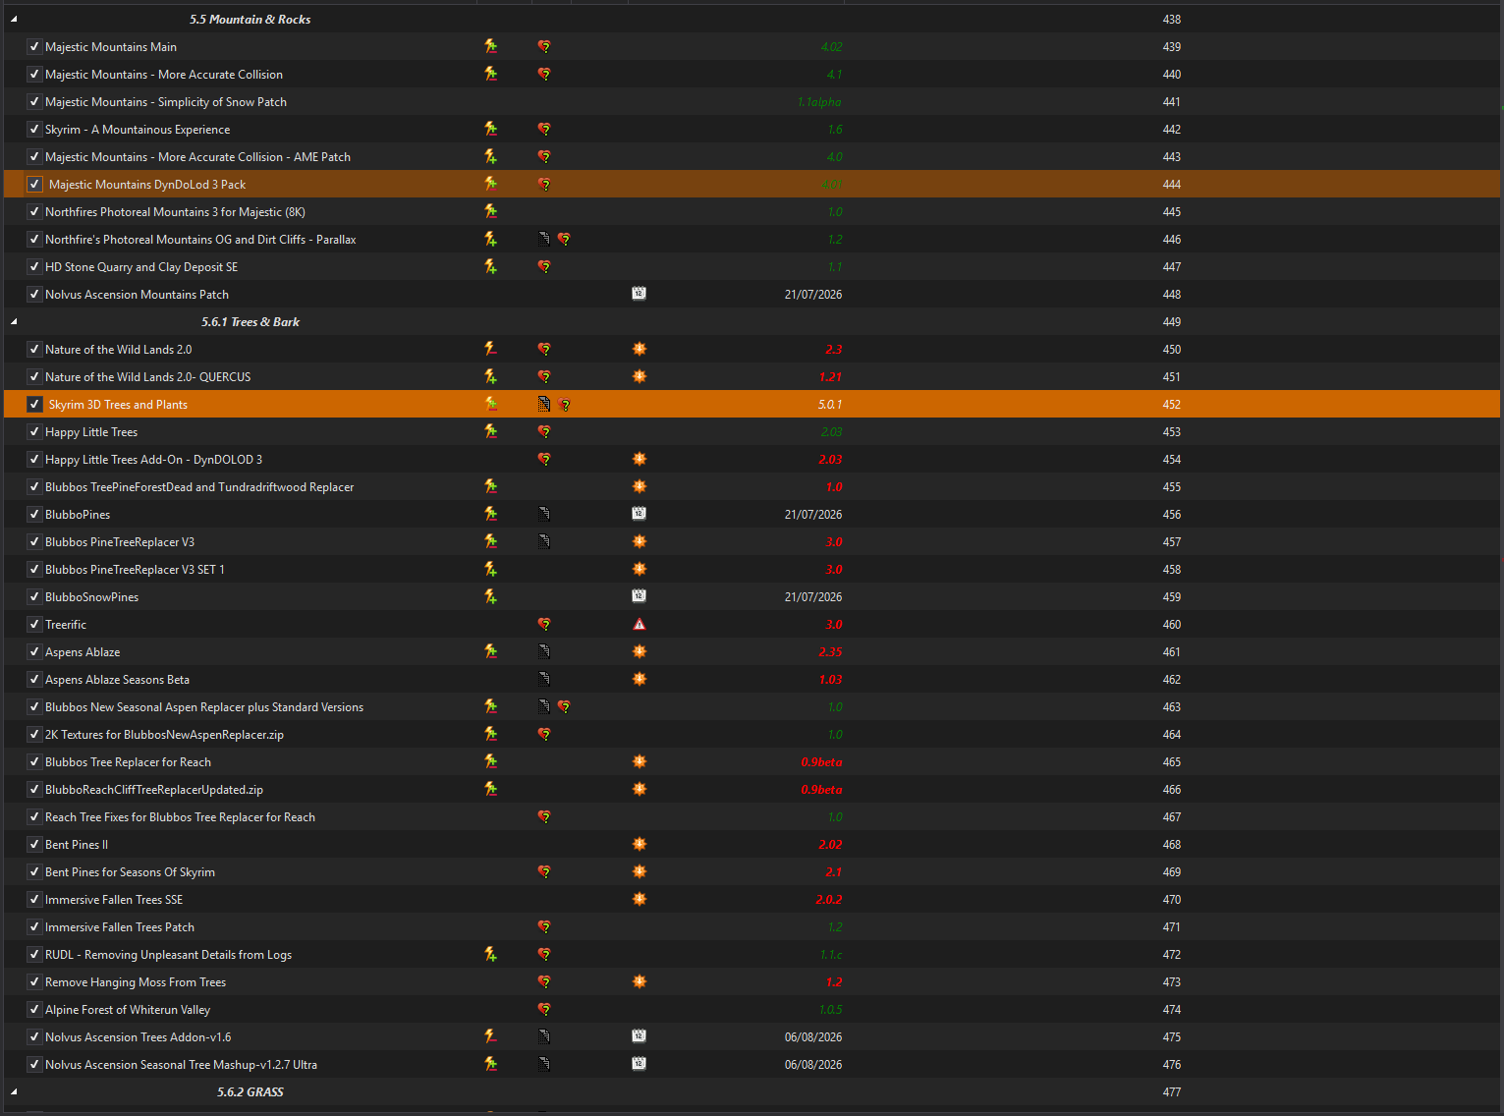Uncheck Majestic Mountains DynDoLod 3 Pack
1504x1116 pixels.
coord(34,184)
